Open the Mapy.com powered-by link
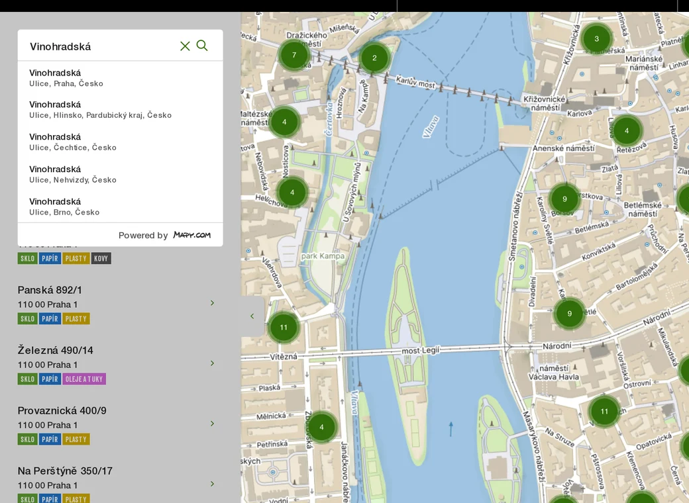The width and height of the screenshot is (689, 503). tap(191, 235)
